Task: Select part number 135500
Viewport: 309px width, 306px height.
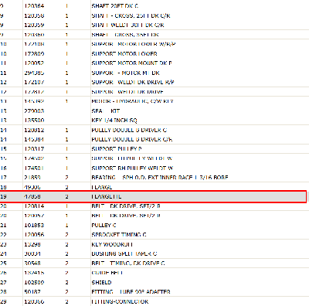Action: click(x=34, y=121)
